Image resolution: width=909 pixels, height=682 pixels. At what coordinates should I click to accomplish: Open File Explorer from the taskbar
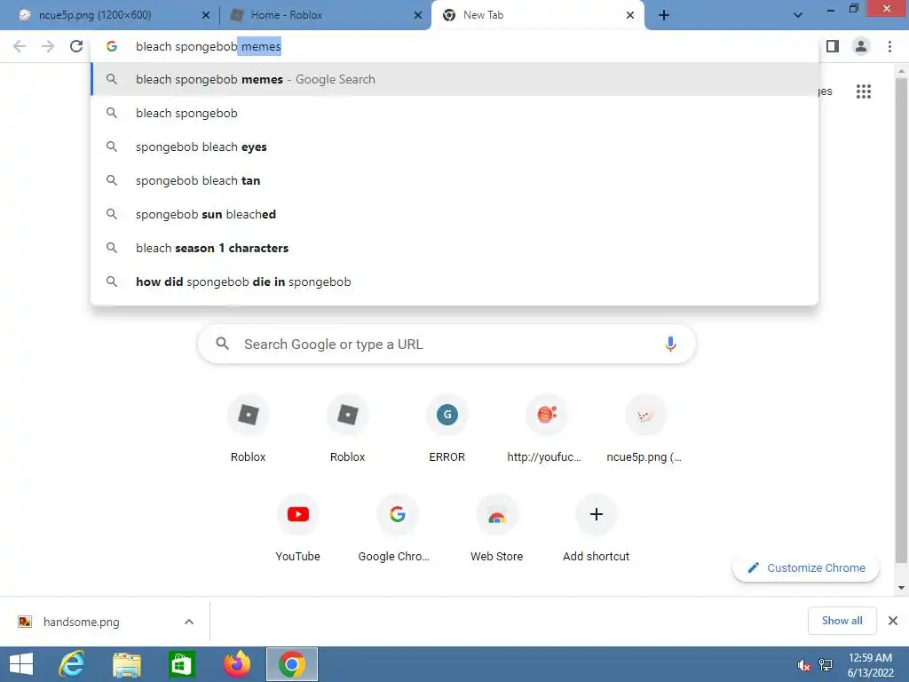(x=126, y=664)
